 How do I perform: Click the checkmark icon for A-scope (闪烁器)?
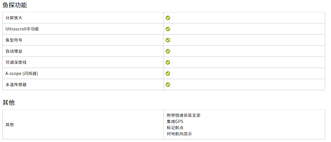tap(168, 73)
